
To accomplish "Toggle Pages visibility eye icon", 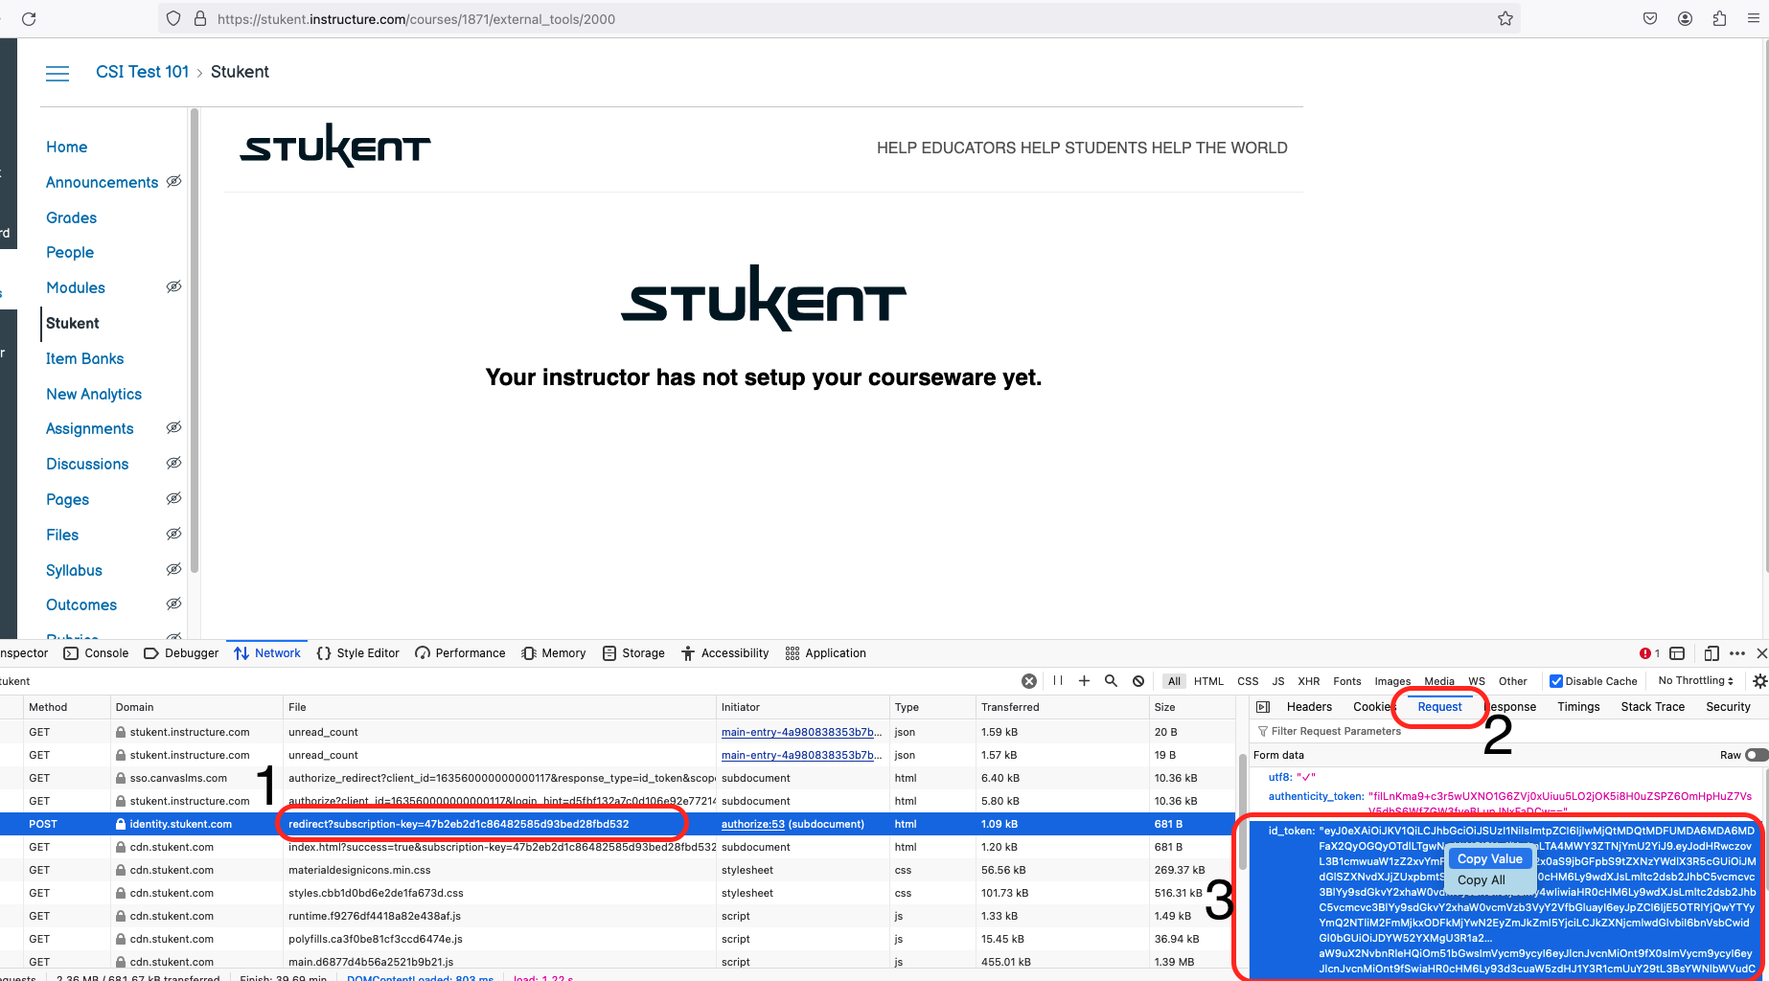I will pyautogui.click(x=173, y=498).
